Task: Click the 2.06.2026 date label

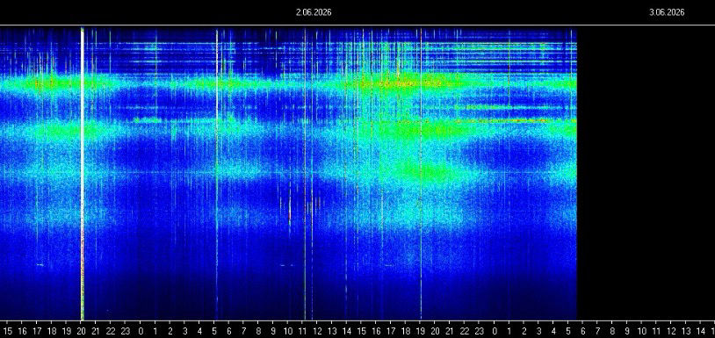Action: [314, 13]
